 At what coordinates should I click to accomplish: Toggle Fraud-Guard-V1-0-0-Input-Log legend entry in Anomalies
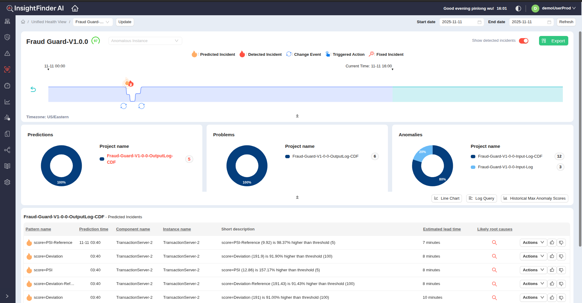coord(505,167)
